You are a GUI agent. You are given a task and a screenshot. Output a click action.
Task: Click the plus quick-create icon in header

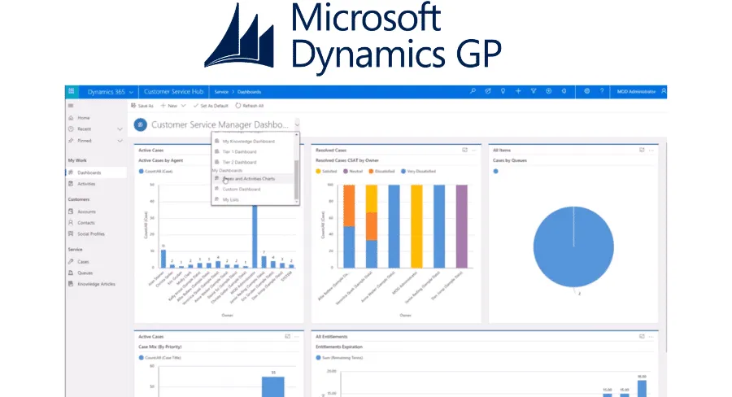coord(518,92)
